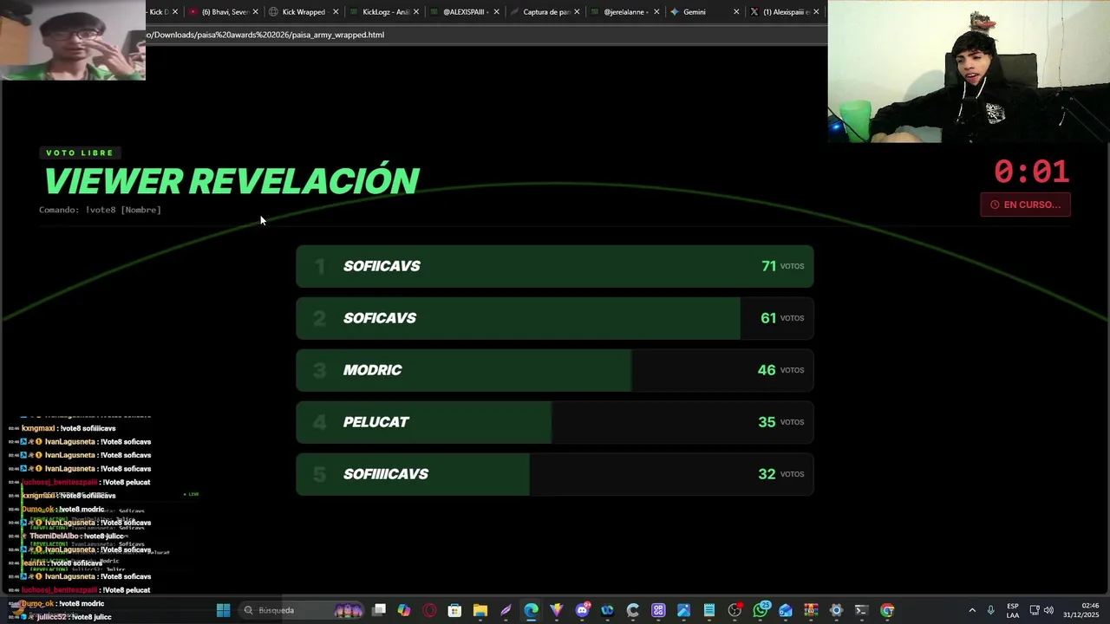Open the Notepad taskbar icon
The width and height of the screenshot is (1110, 624).
[x=709, y=610]
